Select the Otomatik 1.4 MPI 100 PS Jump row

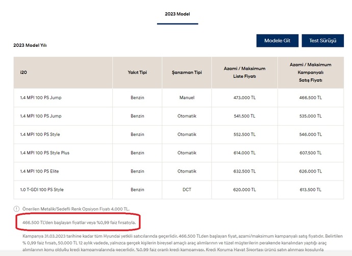(179, 116)
